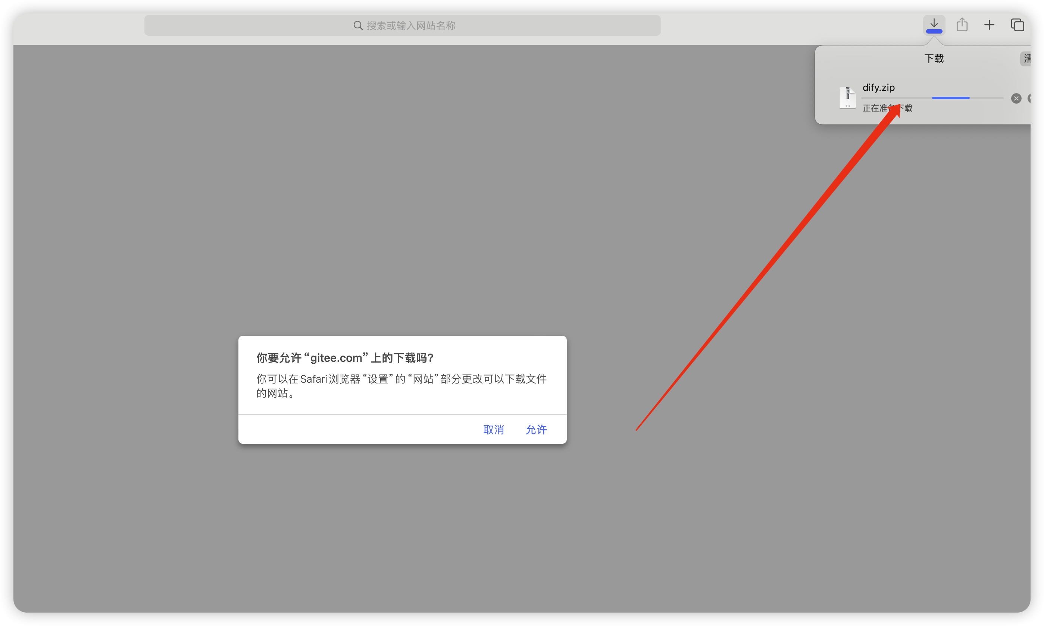Click the dialog heading about gitee.com

345,358
